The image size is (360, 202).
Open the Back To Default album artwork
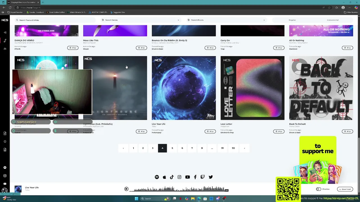(321, 88)
